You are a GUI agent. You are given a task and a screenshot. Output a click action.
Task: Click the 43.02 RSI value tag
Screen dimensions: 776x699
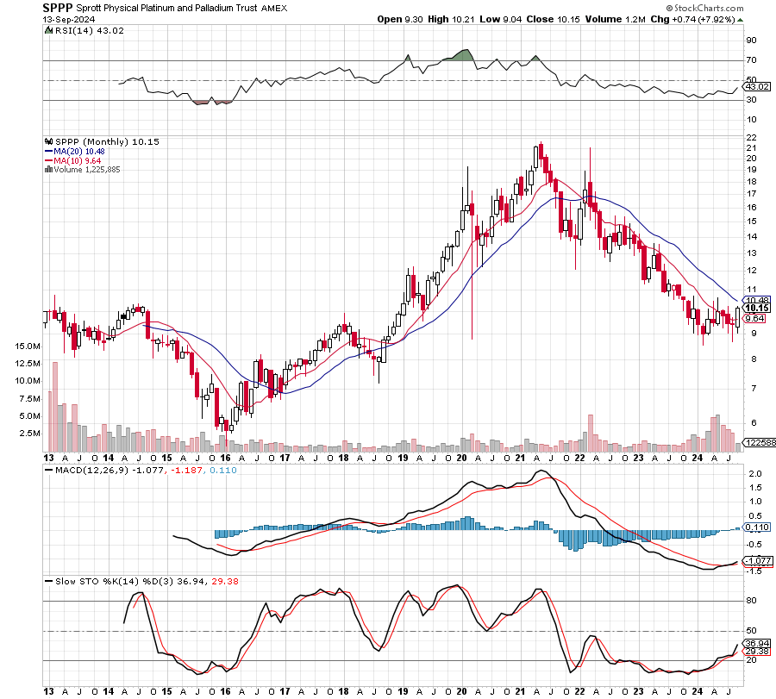[756, 87]
